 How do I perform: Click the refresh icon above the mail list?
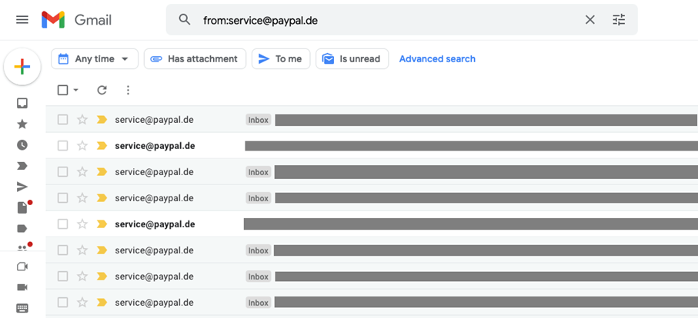click(x=102, y=90)
